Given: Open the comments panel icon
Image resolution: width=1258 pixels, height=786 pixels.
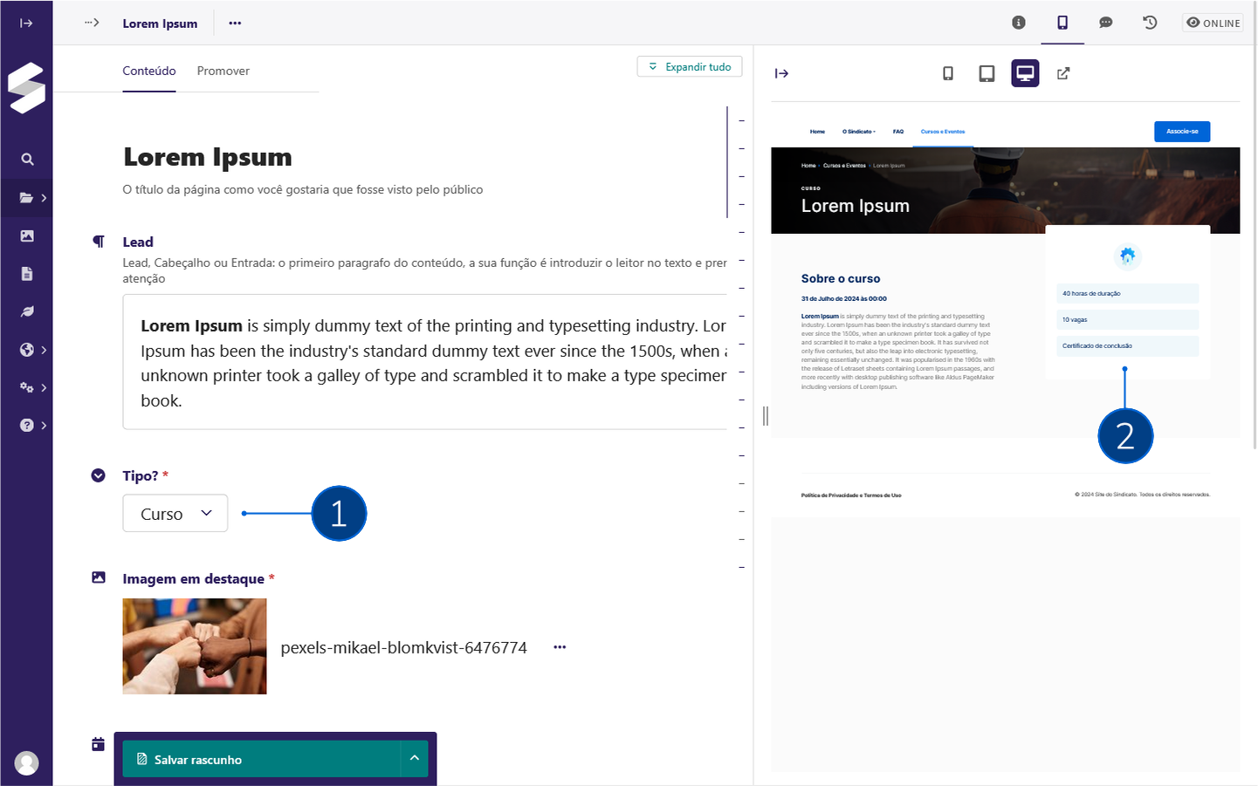Looking at the screenshot, I should 1105,23.
